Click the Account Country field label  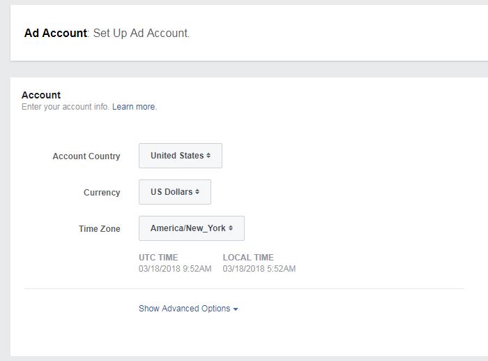click(x=86, y=156)
